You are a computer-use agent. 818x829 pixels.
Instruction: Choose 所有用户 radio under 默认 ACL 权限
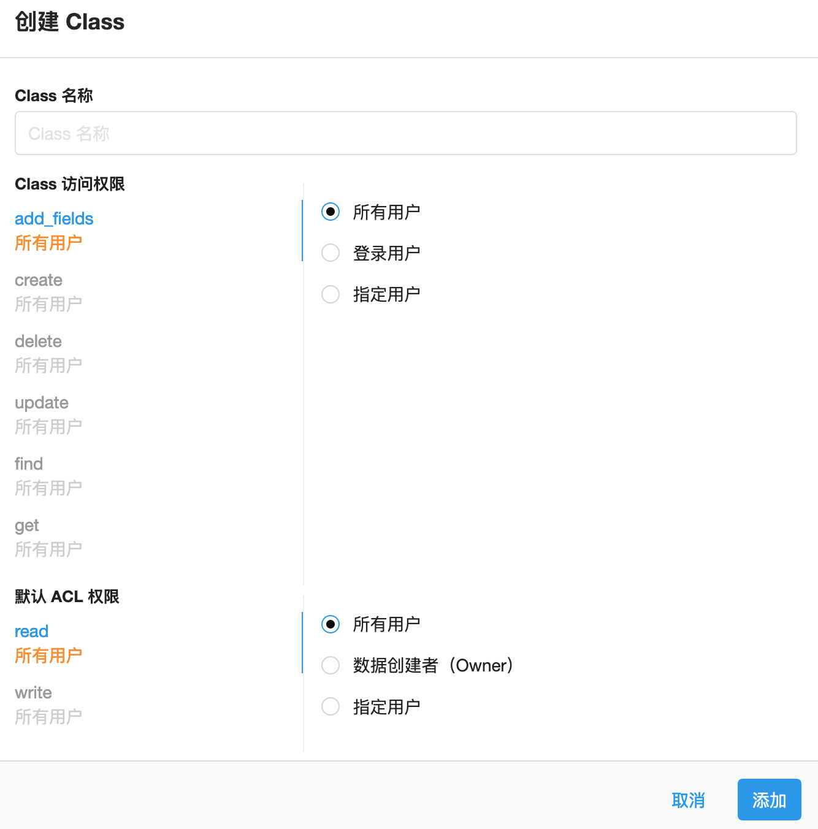(331, 624)
